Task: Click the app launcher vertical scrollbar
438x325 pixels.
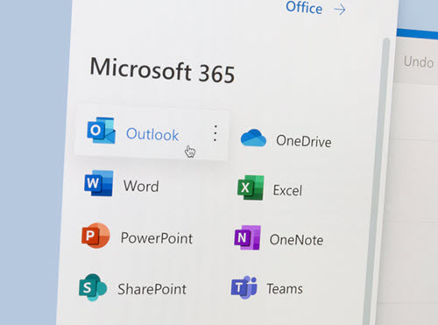Action: pyautogui.click(x=377, y=181)
